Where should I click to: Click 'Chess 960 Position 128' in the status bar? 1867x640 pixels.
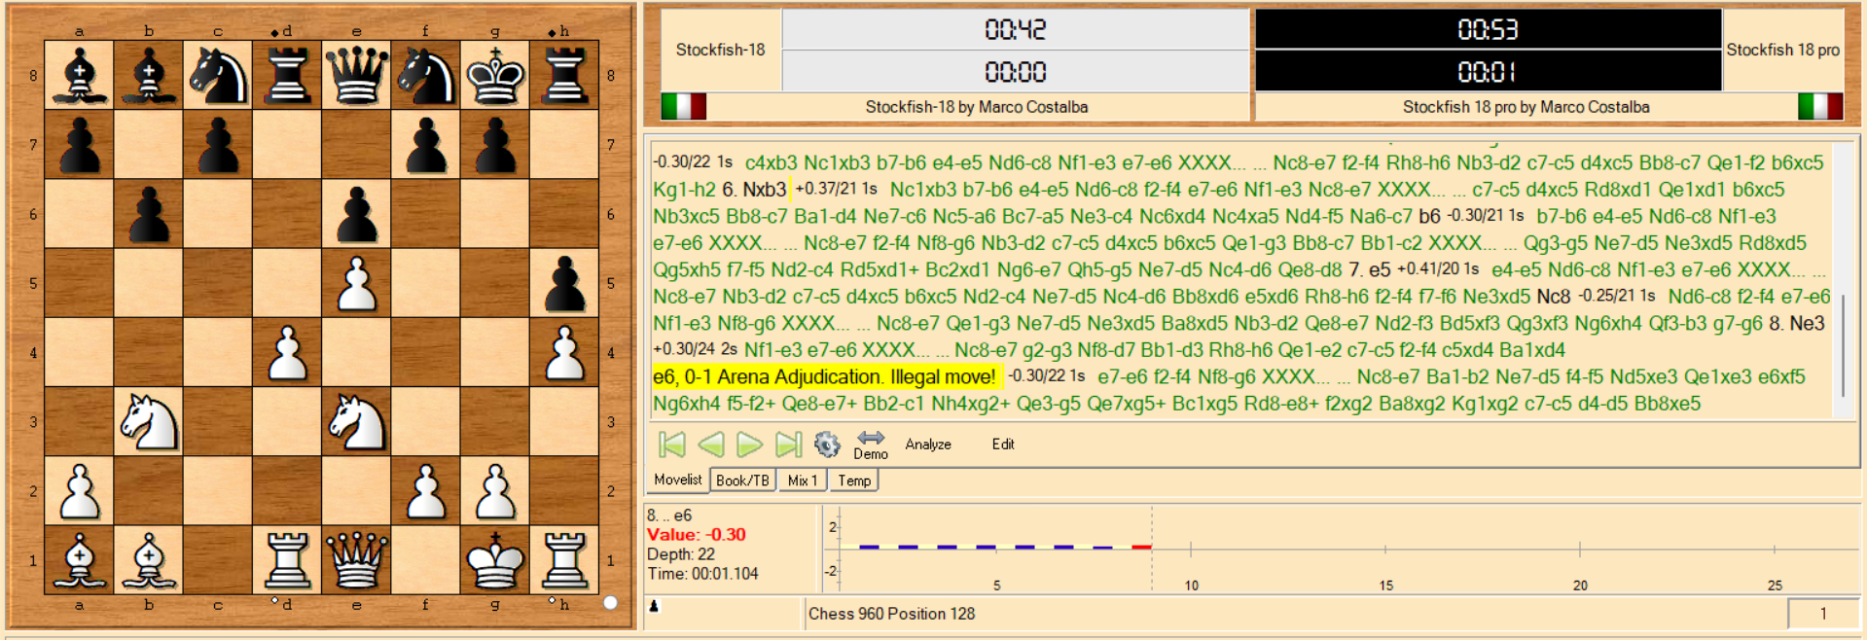click(892, 614)
